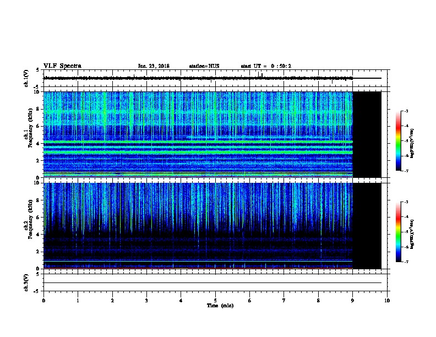Click the '-5' tick of ch.3(V) axis
The height and width of the screenshot is (337, 436).
(37, 291)
